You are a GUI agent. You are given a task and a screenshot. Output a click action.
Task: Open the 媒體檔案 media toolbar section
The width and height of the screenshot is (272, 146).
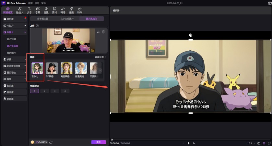[8, 11]
